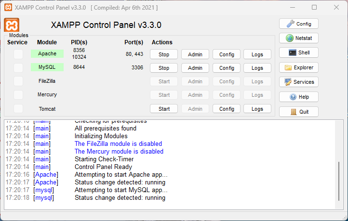
Task: Click the Mercury Logs button
Action: 257,95
